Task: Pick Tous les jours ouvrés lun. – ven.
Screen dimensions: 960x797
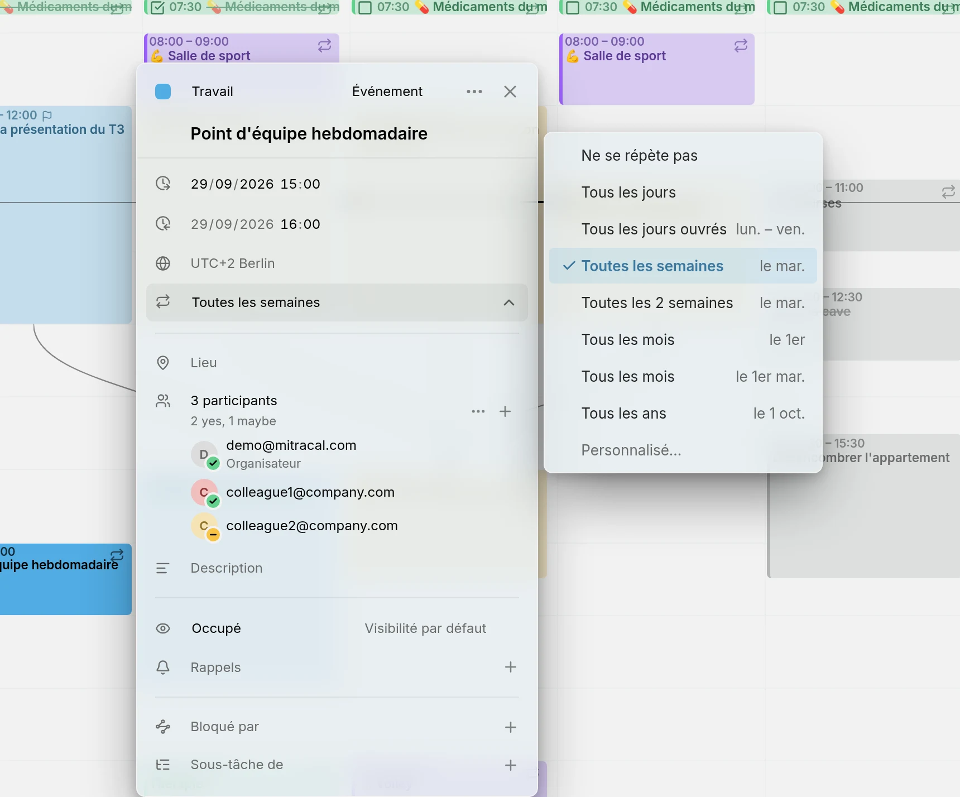Action: coord(683,229)
